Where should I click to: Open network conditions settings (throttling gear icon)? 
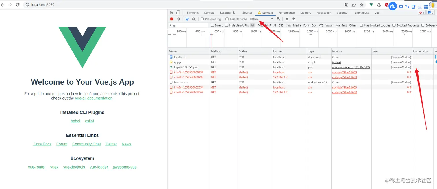point(278,19)
